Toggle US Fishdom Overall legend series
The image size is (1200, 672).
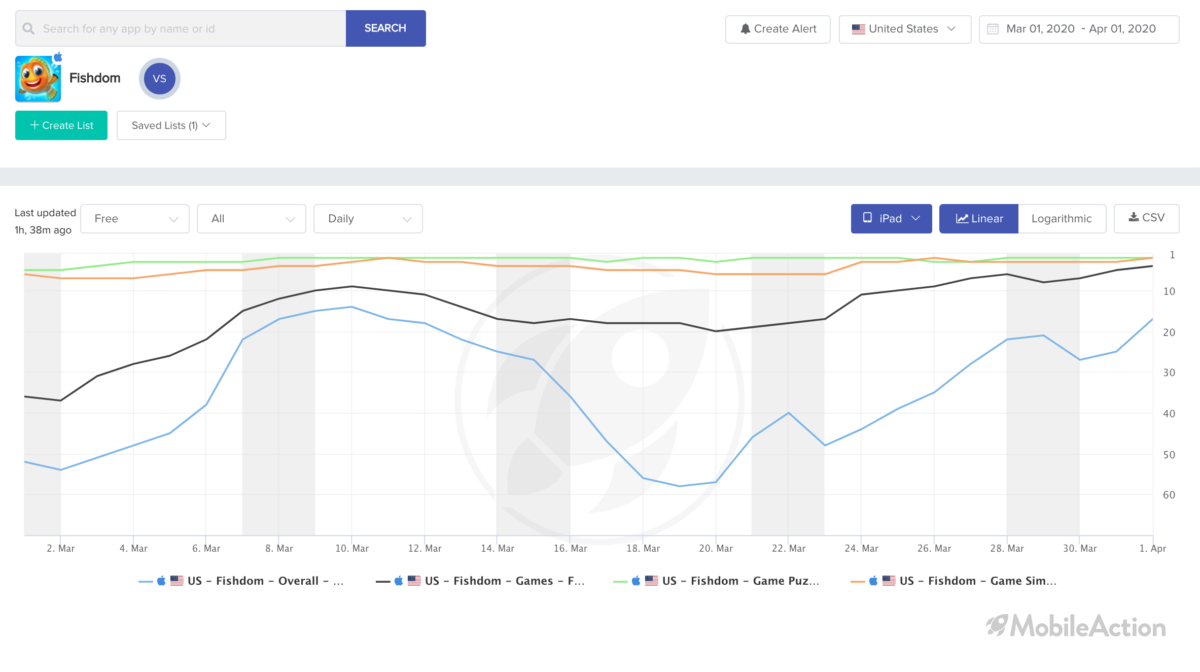[x=241, y=581]
